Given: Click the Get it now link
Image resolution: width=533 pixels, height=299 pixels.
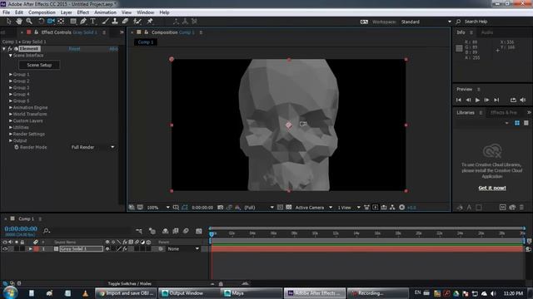Looking at the screenshot, I should [x=492, y=188].
